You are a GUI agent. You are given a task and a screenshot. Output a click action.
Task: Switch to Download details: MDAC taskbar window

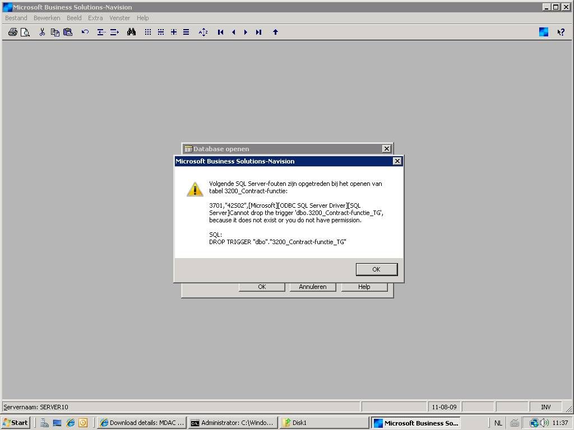click(142, 423)
